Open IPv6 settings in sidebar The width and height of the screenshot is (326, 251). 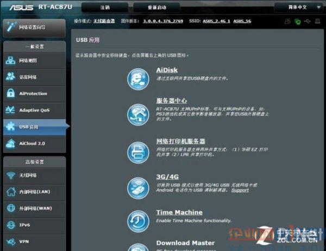tap(35, 225)
